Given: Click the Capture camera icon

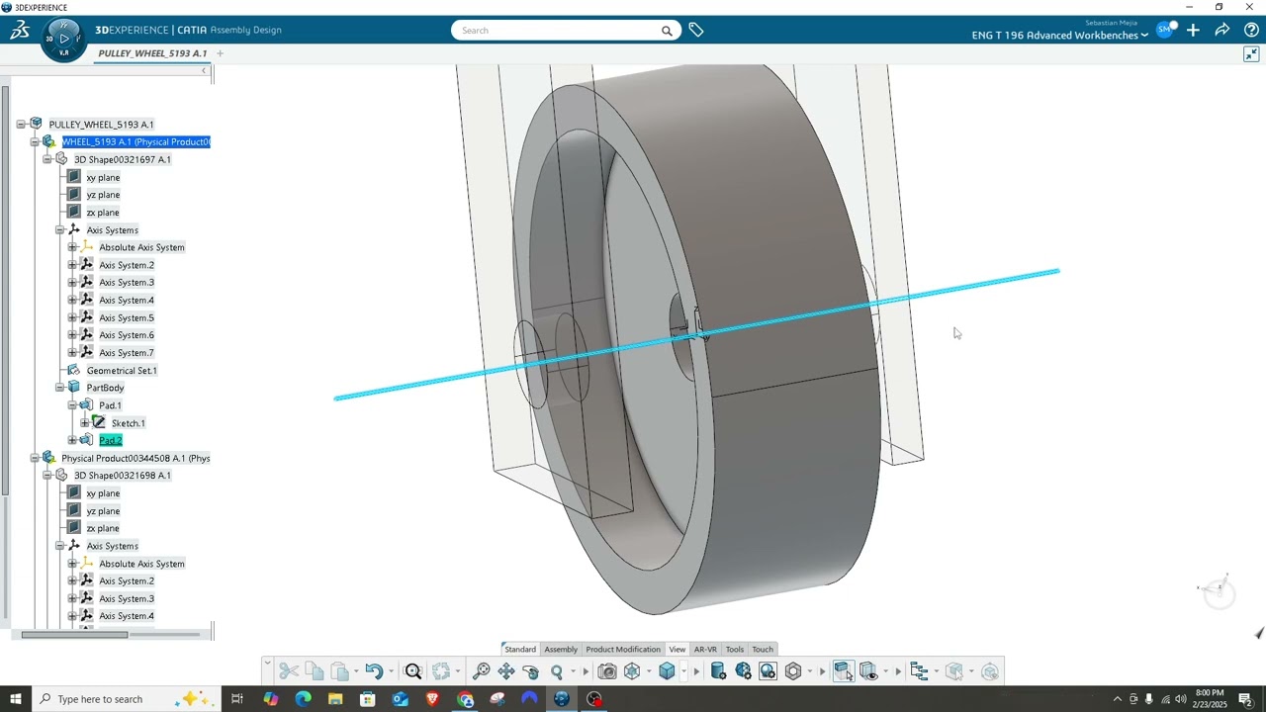Looking at the screenshot, I should coord(607,671).
